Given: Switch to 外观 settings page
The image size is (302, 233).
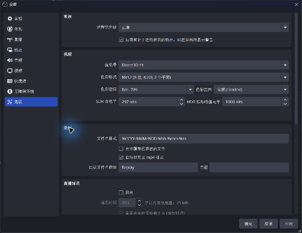Looking at the screenshot, I should coord(31,29).
